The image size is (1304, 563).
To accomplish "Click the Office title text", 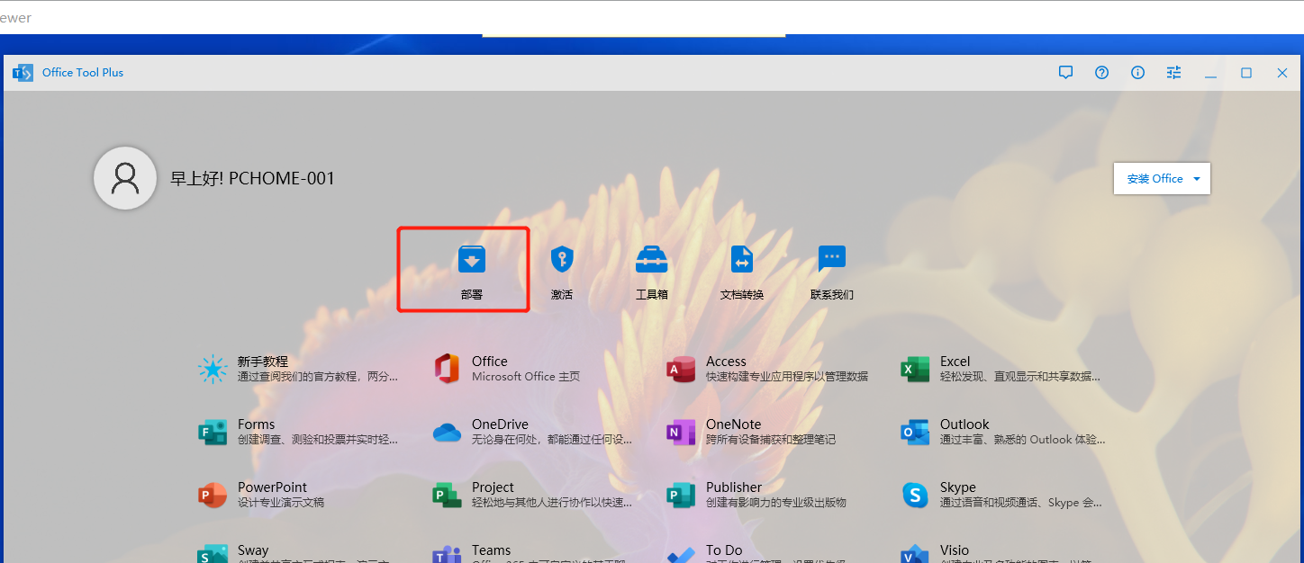I will click(490, 362).
